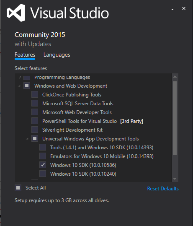Toggle Windows and Web Development checkbox

click(x=27, y=86)
